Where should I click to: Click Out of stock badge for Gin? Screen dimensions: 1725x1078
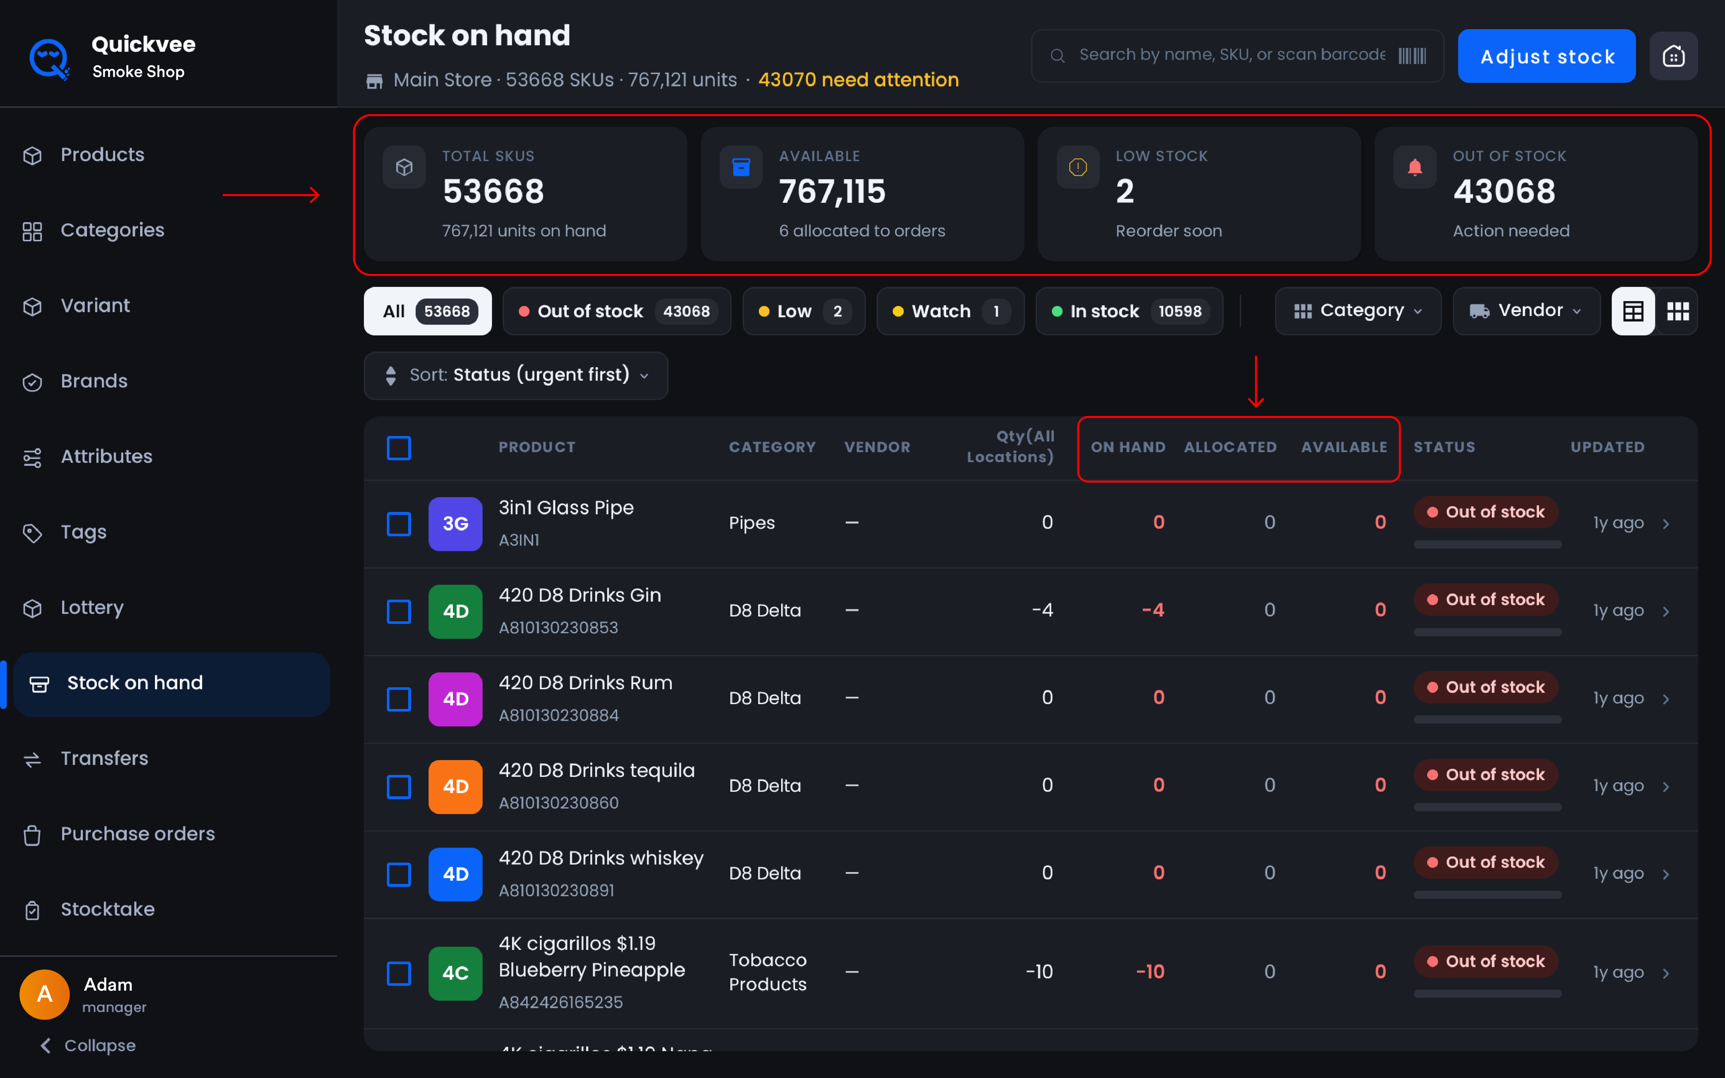(1486, 600)
